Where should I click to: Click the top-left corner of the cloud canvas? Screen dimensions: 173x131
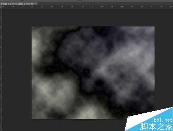[x=32, y=27]
